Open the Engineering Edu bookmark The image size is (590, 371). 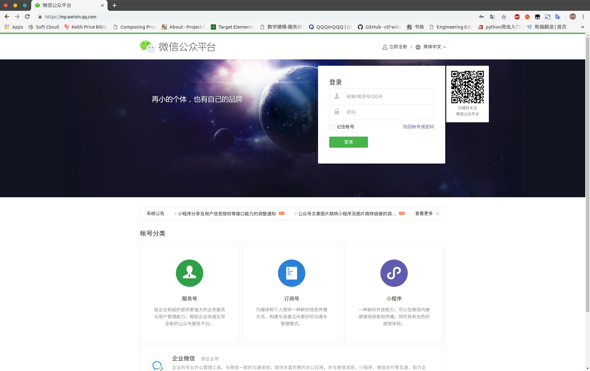pyautogui.click(x=451, y=27)
